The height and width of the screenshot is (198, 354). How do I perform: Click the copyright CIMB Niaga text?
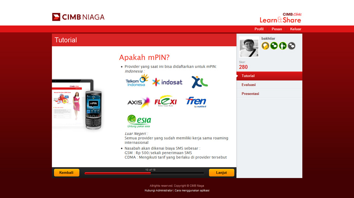click(x=177, y=186)
